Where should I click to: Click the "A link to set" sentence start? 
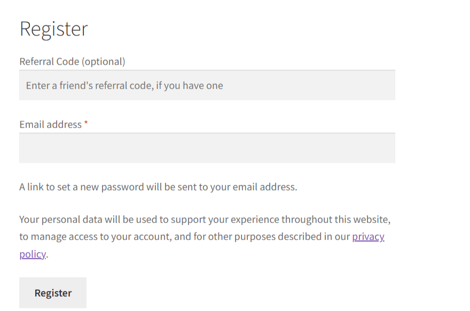(x=45, y=187)
